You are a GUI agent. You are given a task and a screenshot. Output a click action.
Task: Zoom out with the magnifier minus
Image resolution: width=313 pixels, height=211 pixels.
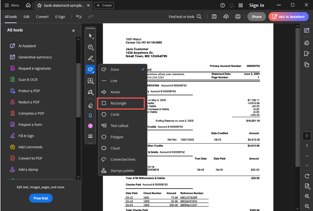(x=307, y=206)
